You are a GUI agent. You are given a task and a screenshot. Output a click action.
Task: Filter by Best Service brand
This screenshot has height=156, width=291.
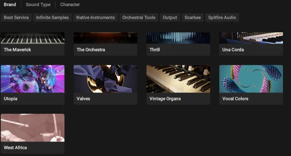[x=16, y=18]
